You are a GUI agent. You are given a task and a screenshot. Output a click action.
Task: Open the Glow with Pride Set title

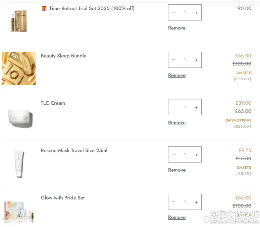click(x=63, y=198)
